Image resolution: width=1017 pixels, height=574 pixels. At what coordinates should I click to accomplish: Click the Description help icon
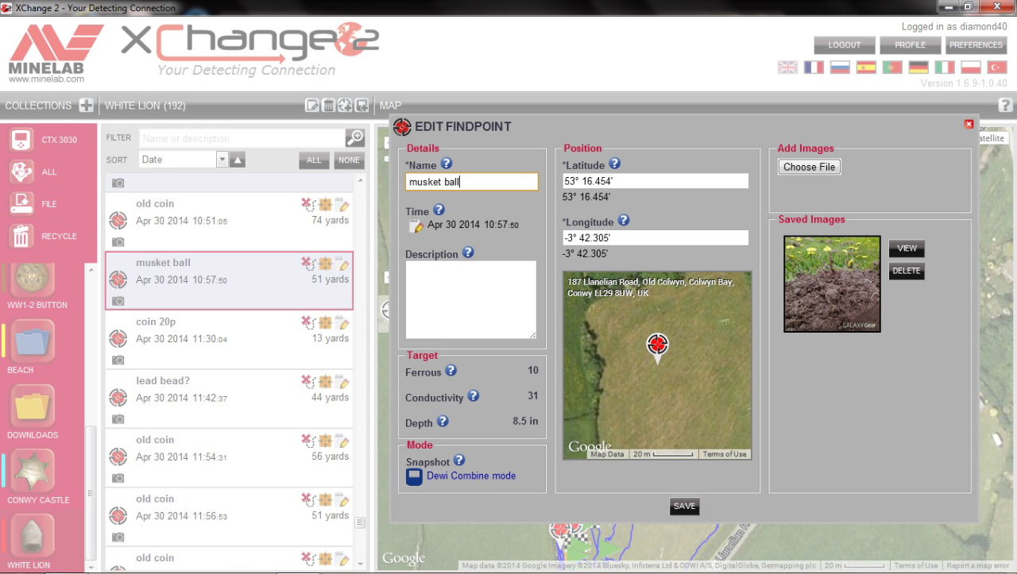[468, 253]
